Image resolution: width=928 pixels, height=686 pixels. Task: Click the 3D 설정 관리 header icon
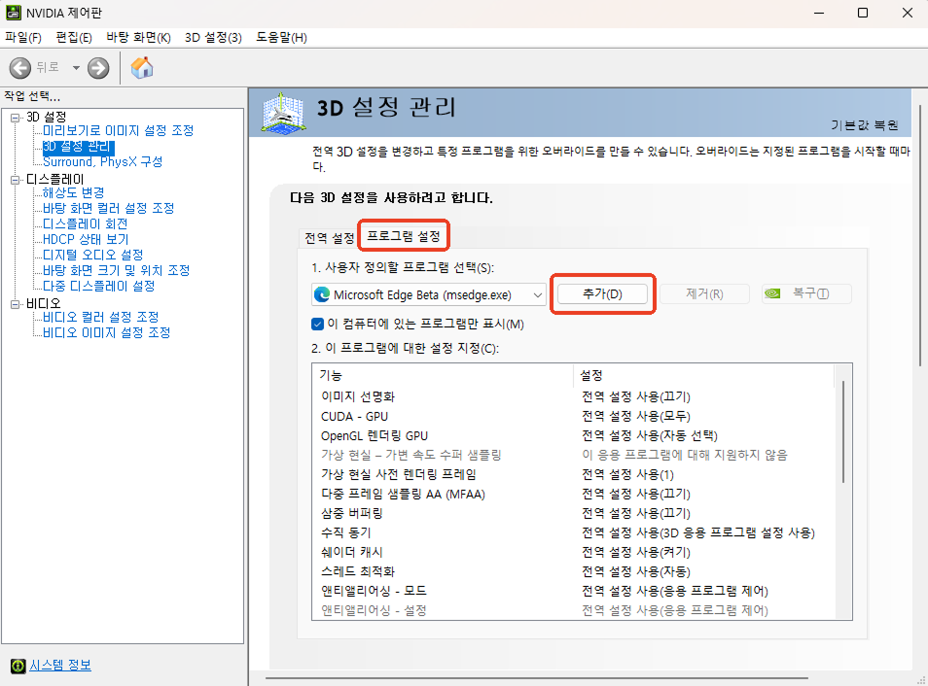point(284,113)
